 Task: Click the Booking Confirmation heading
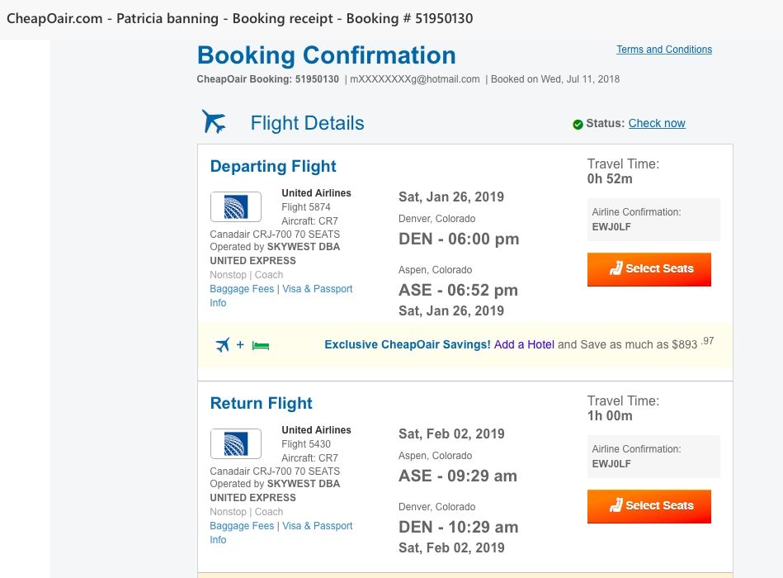[327, 55]
